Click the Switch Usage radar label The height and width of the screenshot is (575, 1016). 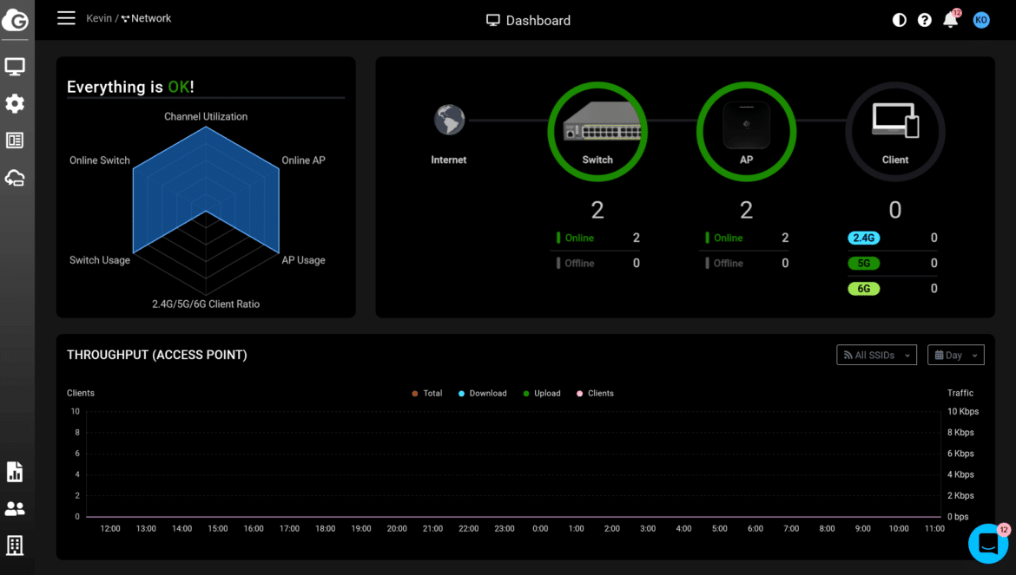pyautogui.click(x=100, y=260)
